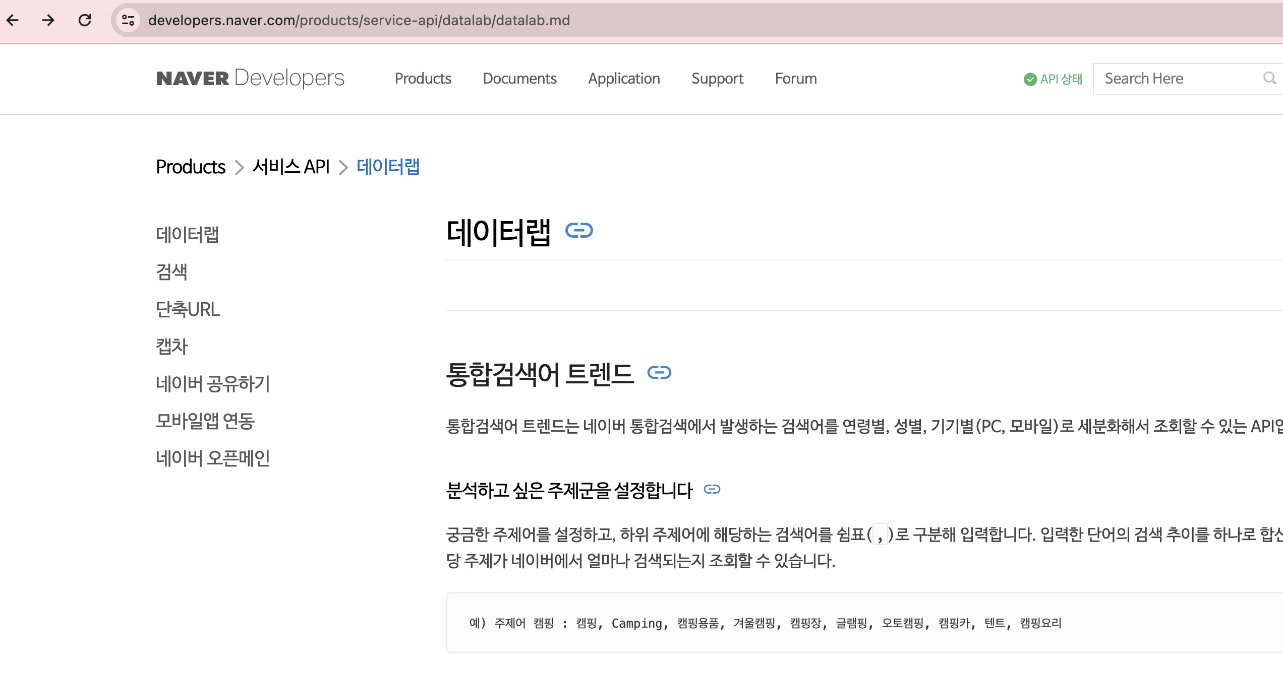Select 서비스 API in the breadcrumb
The image size is (1283, 675).
click(291, 167)
